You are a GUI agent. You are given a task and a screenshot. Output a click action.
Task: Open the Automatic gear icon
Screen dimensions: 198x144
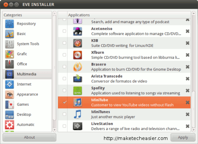9,125
